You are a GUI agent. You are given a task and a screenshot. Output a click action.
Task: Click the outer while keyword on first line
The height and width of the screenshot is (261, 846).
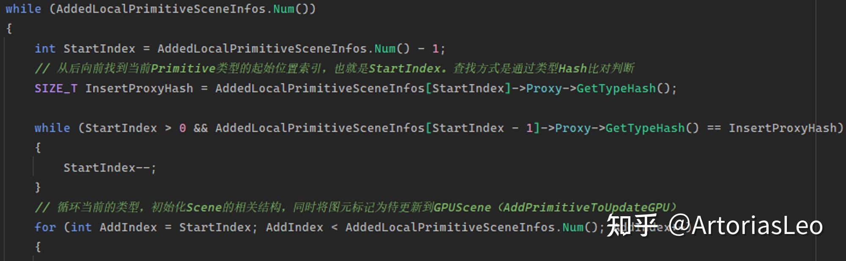click(x=23, y=9)
